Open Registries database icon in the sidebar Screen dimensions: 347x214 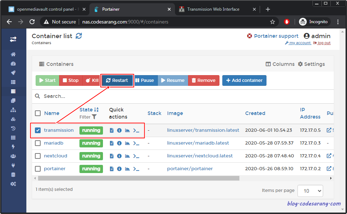tap(13, 174)
